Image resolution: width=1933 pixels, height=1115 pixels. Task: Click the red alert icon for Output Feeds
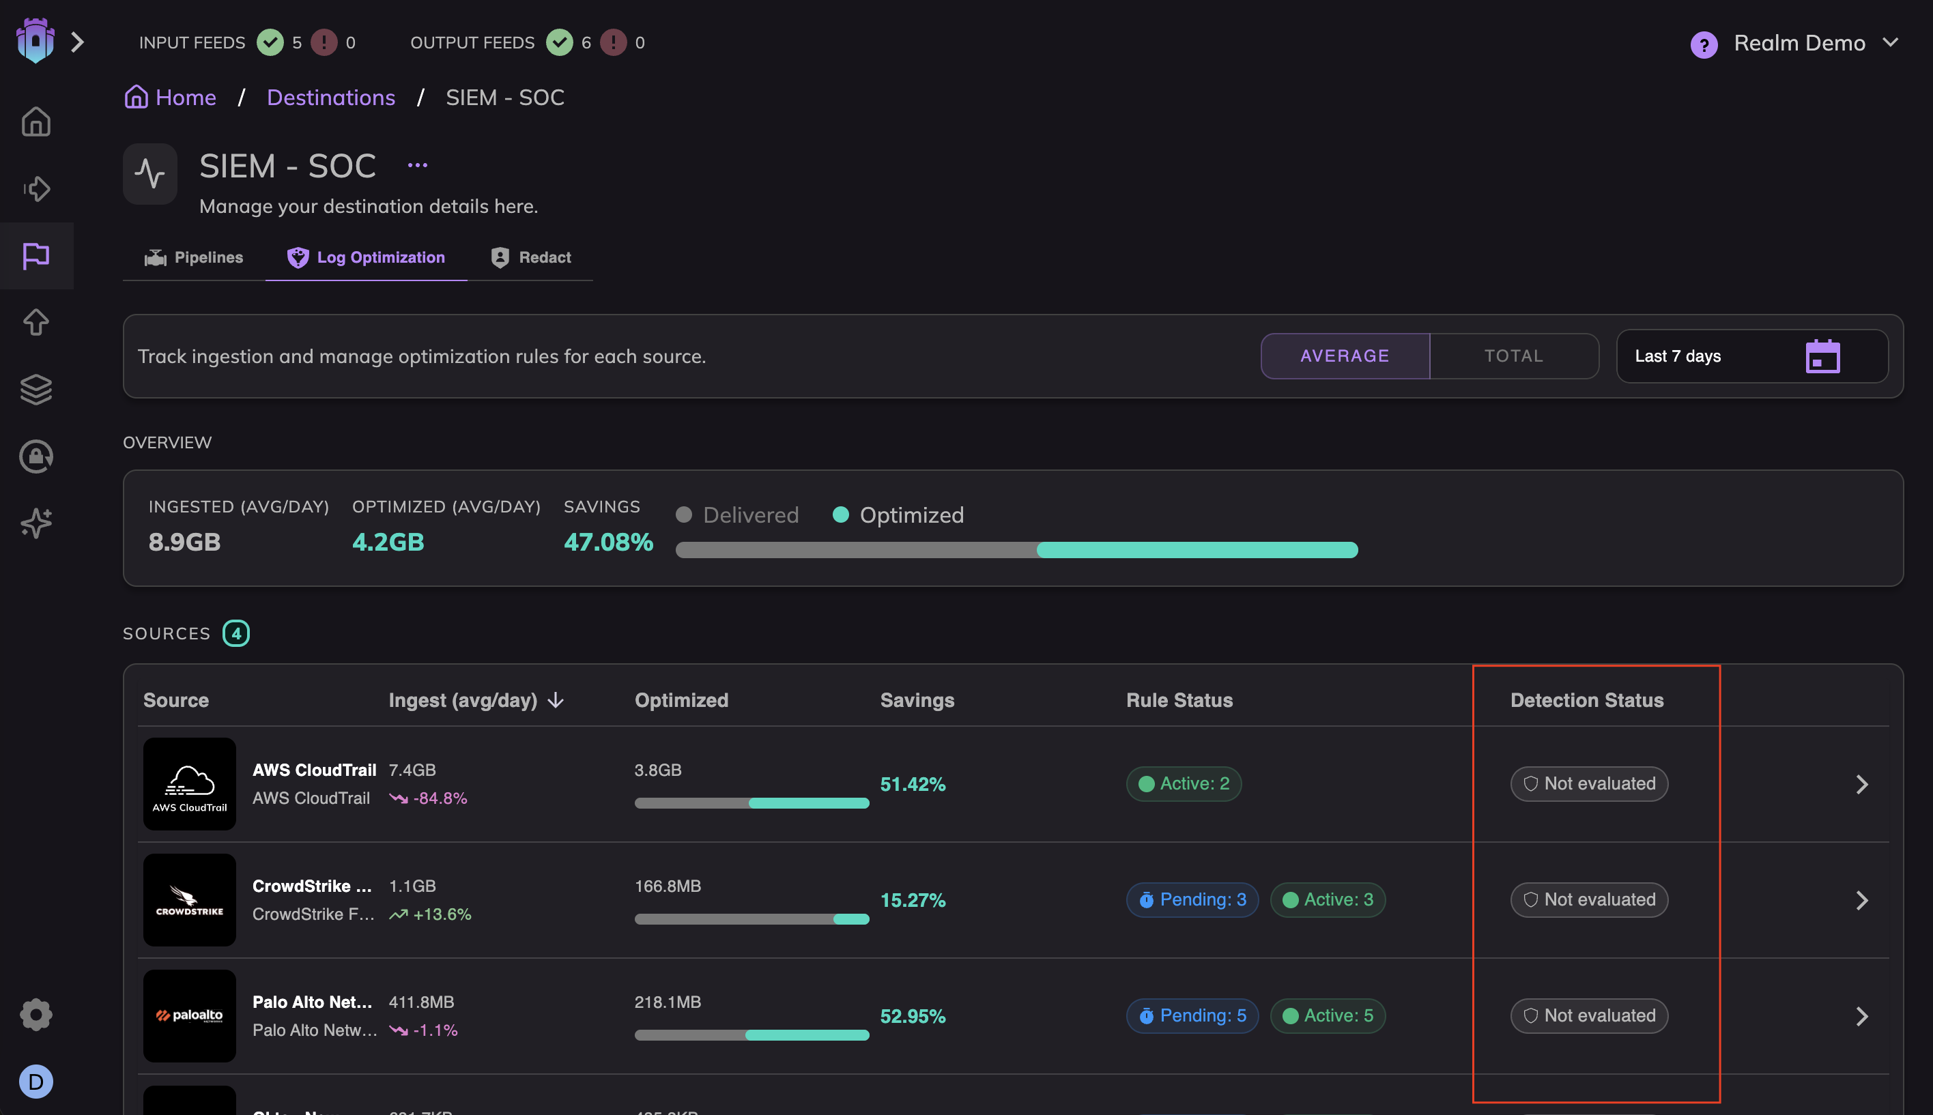tap(614, 42)
